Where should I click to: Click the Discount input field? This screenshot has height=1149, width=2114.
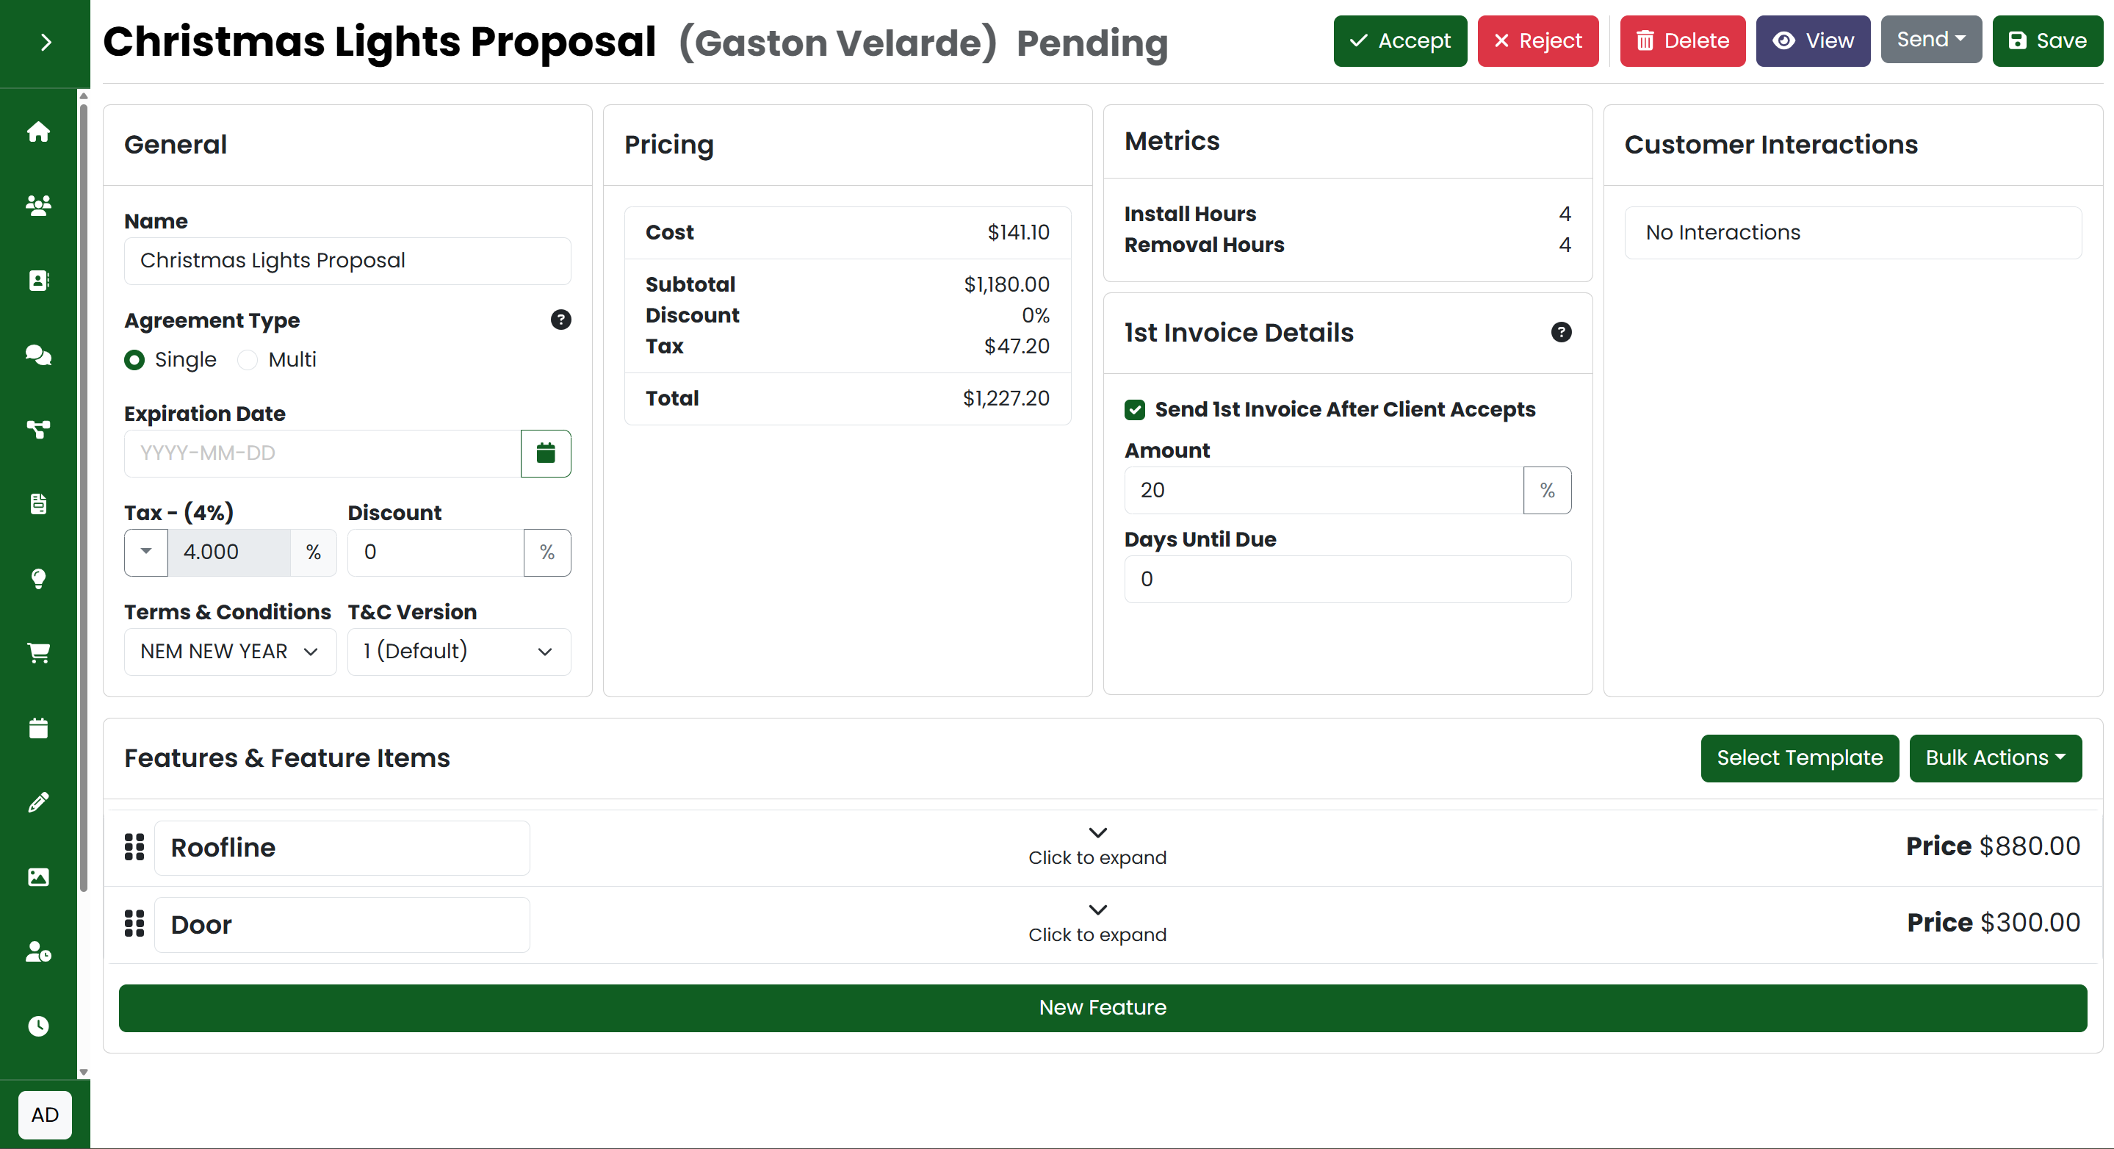436,552
